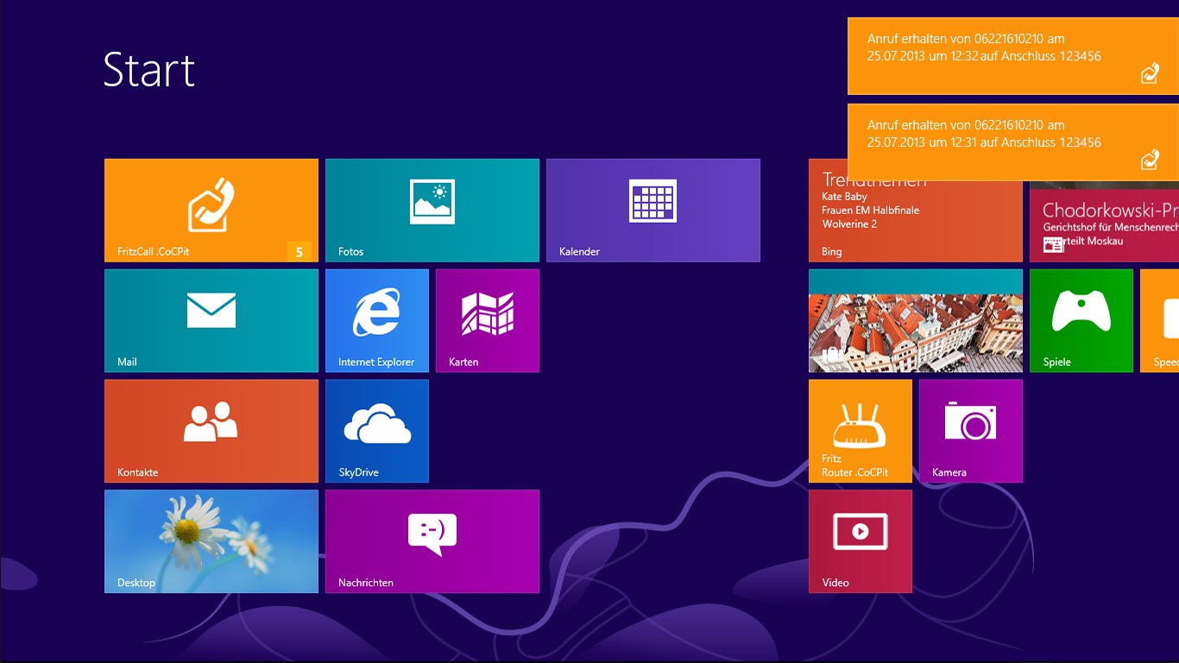Click phone icon in the 12:31 notification
1179x663 pixels.
pos(1150,160)
